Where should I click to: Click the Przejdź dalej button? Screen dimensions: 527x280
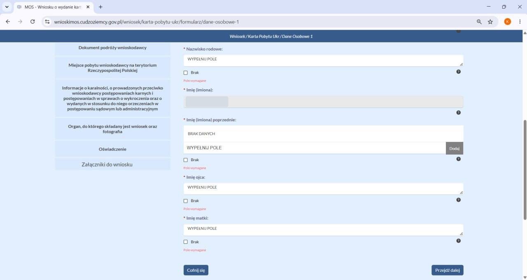[x=448, y=270]
